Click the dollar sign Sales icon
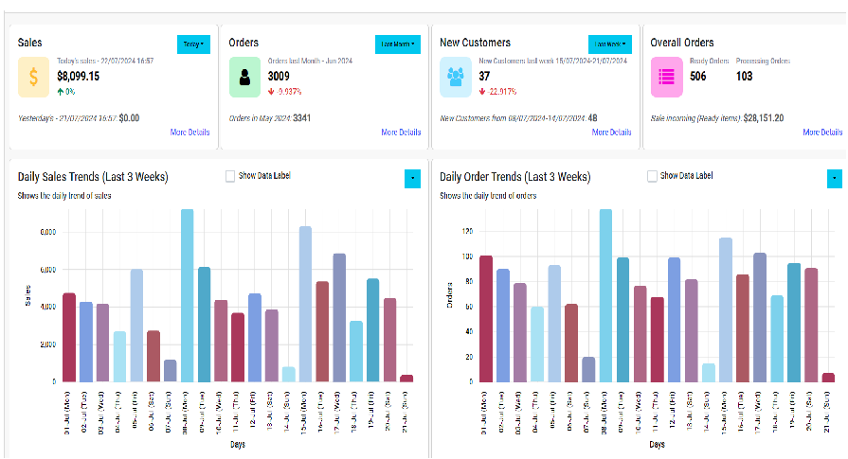Image resolution: width=848 pixels, height=459 pixels. pos(33,78)
